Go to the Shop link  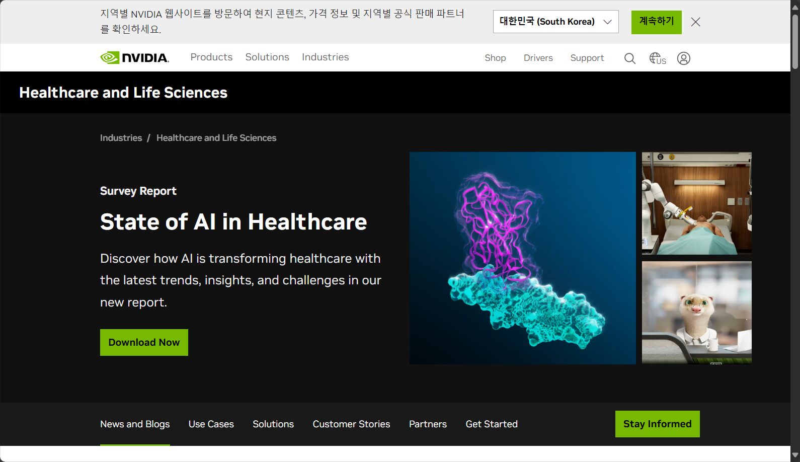[x=495, y=58]
